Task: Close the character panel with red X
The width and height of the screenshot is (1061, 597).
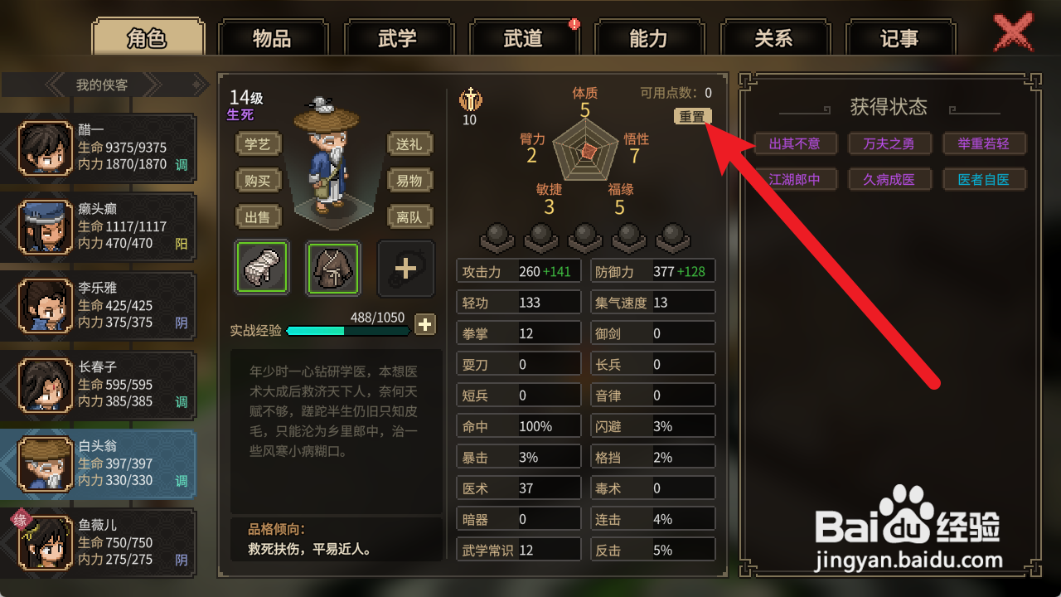Action: (x=1013, y=33)
